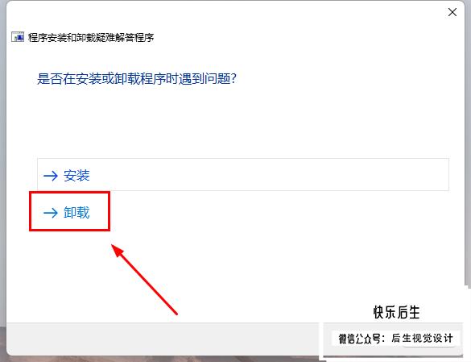Close the troubleshooter dialog with X
The image size is (471, 362).
[452, 12]
